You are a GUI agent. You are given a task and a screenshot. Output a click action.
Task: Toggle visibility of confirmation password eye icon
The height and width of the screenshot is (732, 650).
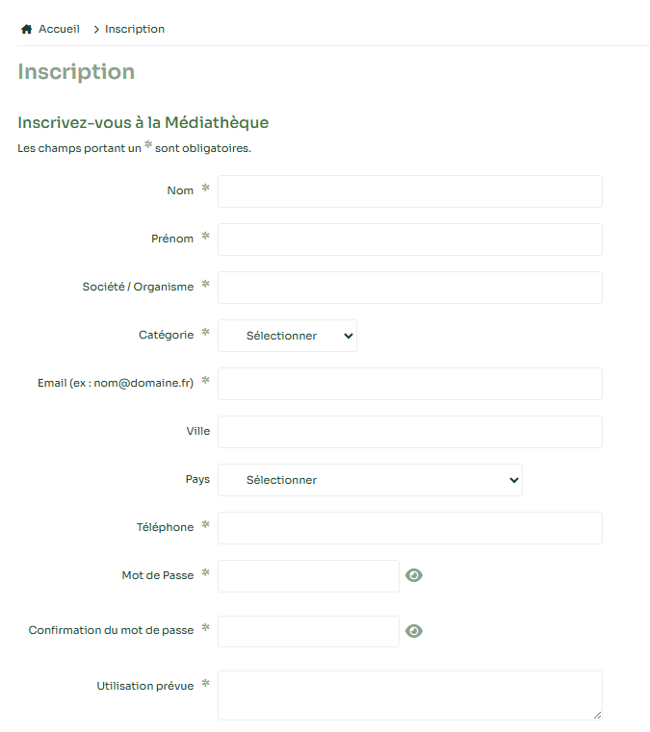(x=414, y=631)
